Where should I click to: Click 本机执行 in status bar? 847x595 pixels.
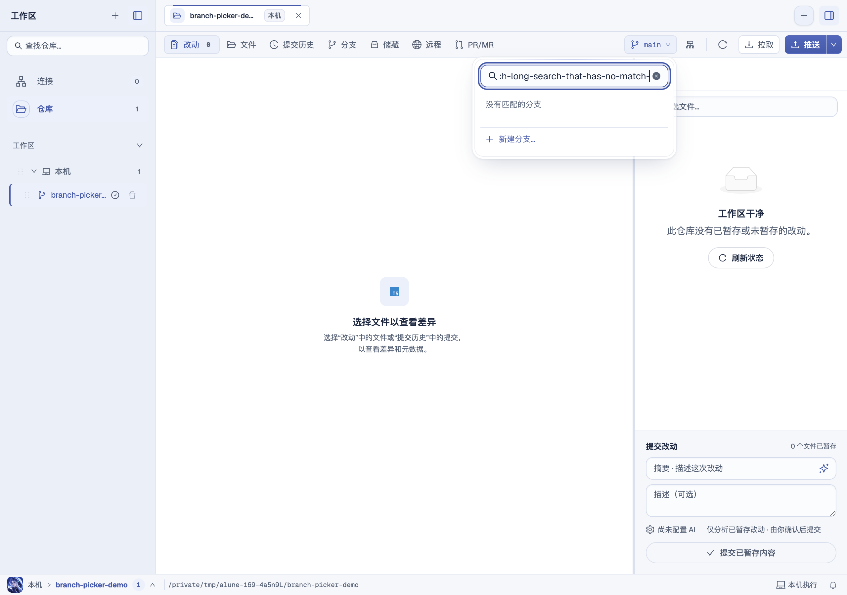click(796, 585)
